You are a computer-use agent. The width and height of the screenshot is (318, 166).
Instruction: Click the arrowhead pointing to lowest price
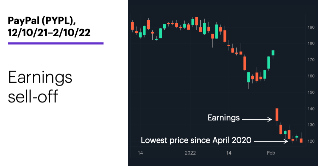point(286,141)
